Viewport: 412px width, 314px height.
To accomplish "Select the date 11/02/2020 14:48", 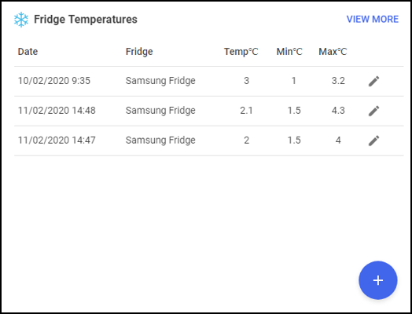I will [57, 111].
